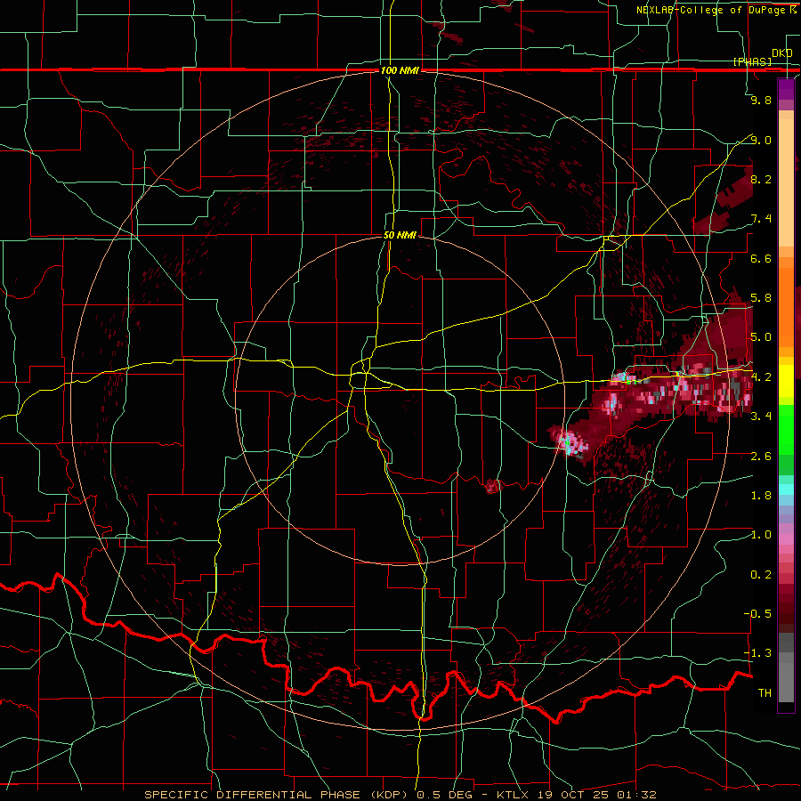Click the 9.0 value on the color scale
Viewport: 801px width, 801px height.
point(761,140)
